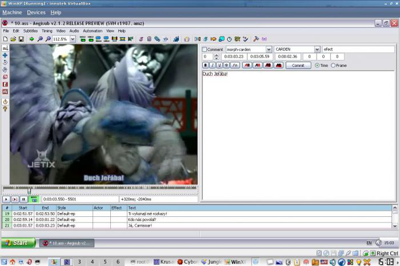Click the Play current line button

click(x=15, y=199)
